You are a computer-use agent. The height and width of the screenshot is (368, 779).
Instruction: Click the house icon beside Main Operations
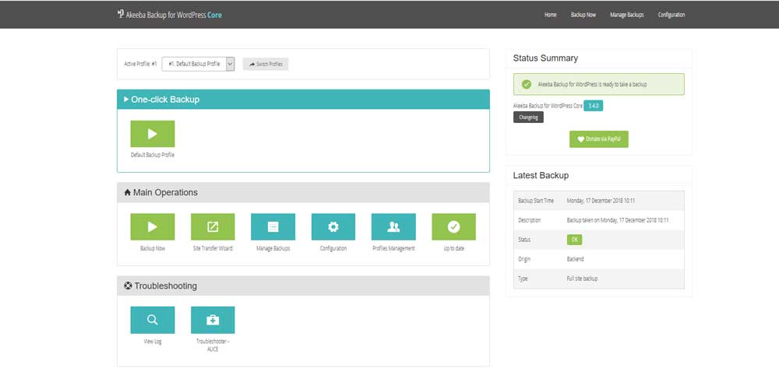(x=127, y=192)
